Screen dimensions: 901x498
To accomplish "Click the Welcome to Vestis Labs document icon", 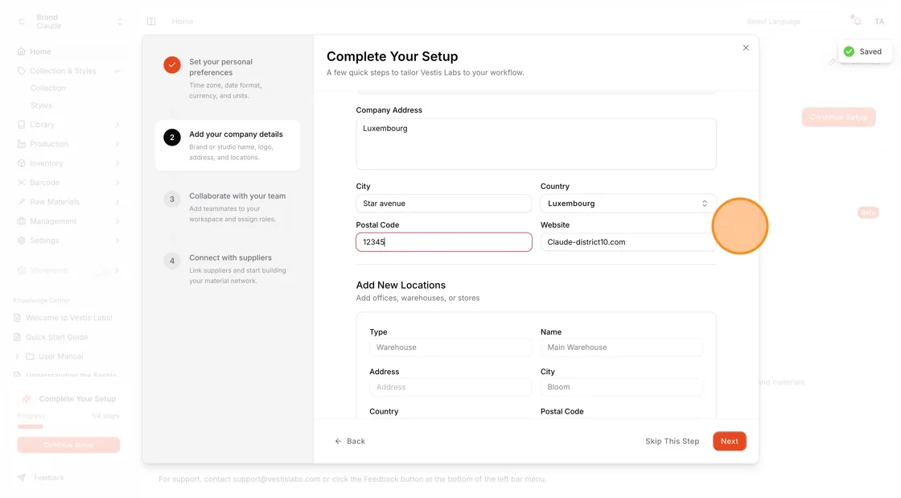I will (17, 318).
